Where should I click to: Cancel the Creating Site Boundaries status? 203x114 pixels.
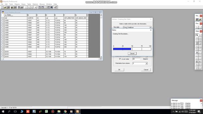pyautogui.click(x=132, y=54)
